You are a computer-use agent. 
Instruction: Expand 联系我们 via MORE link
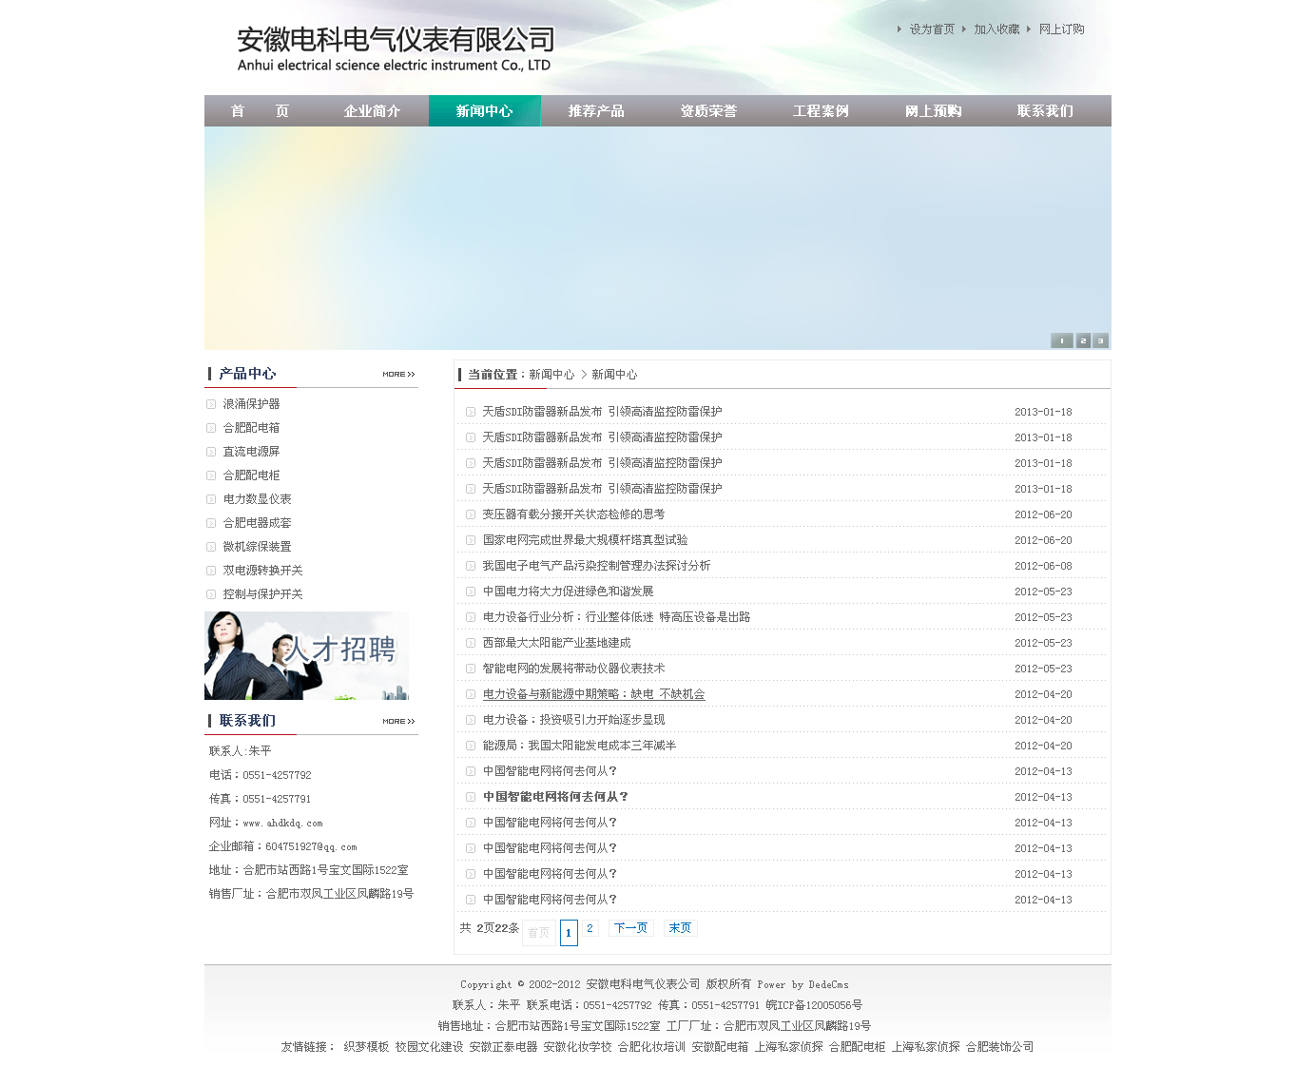pyautogui.click(x=398, y=722)
